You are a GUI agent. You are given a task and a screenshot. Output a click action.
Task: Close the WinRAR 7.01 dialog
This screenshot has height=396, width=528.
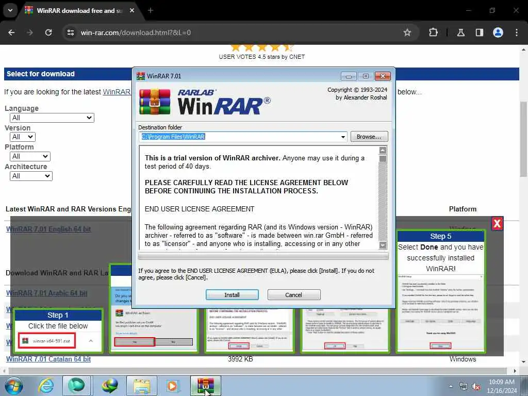(x=383, y=76)
